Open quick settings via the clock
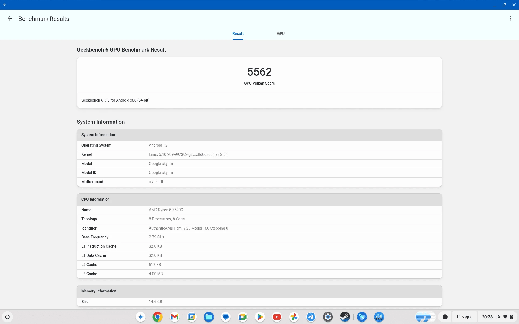This screenshot has height=324, width=519. pos(487,317)
